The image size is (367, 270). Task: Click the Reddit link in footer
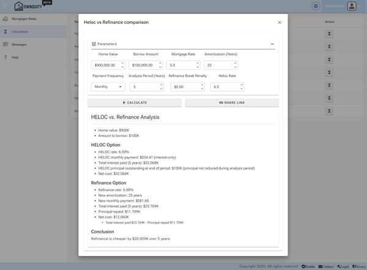pyautogui.click(x=309, y=266)
